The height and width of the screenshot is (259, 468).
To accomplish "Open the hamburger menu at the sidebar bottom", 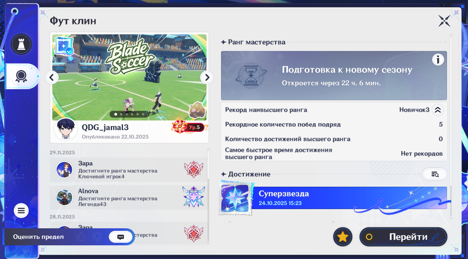I will (21, 210).
